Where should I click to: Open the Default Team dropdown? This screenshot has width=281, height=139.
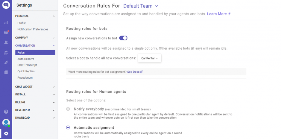click(141, 6)
